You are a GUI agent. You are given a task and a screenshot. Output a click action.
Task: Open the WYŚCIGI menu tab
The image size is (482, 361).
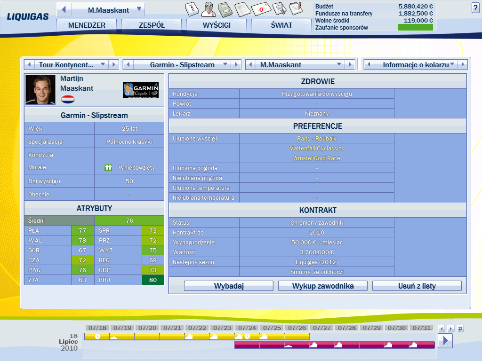tap(217, 25)
